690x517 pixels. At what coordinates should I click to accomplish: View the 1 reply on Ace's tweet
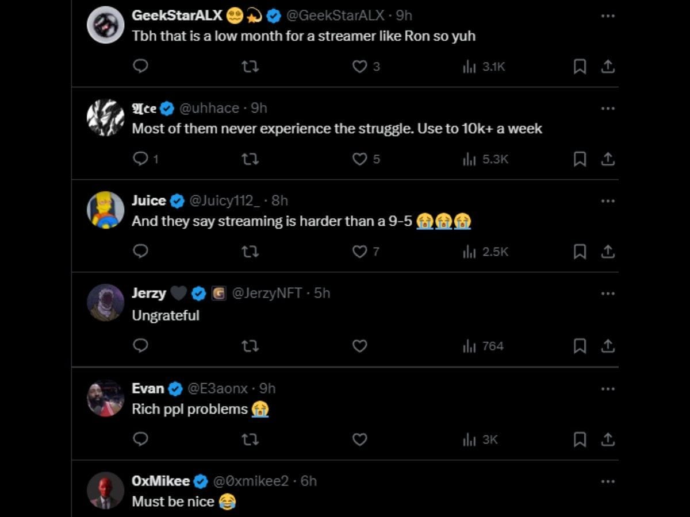tap(144, 159)
